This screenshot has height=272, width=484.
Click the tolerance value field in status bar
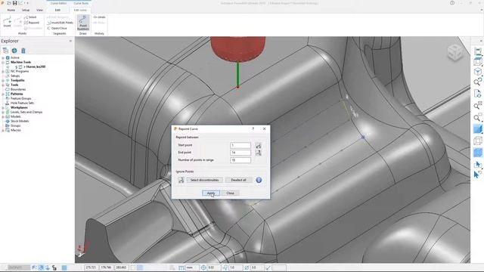[213, 267]
